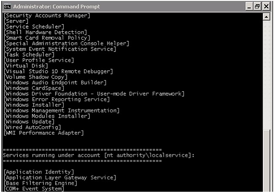Image resolution: width=274 pixels, height=192 pixels.
Task: Click the [Smart Card Removal Policy] line
Action: coord(47,38)
